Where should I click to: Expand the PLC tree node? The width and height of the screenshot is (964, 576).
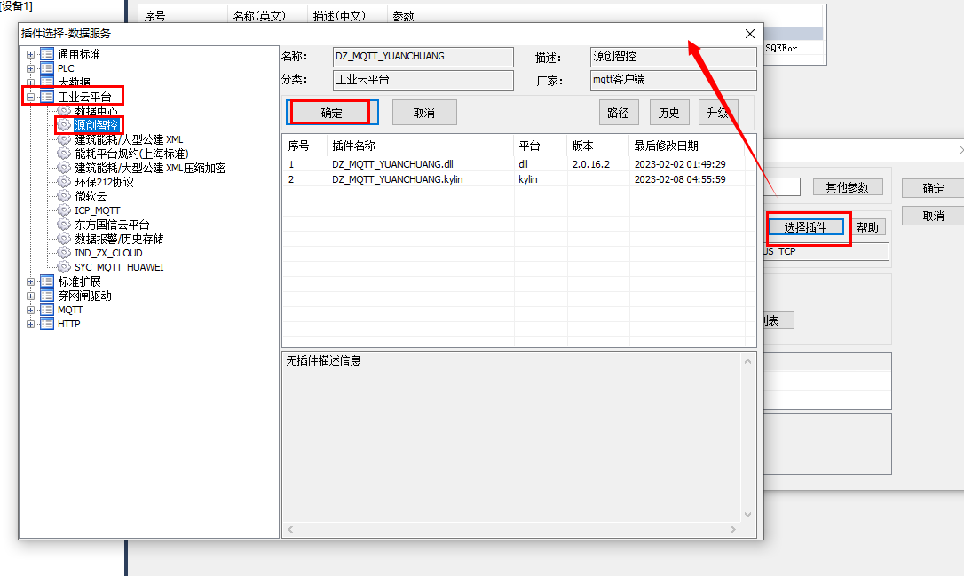tap(31, 69)
